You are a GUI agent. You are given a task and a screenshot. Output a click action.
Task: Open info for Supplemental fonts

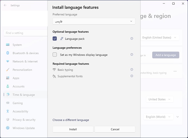pos(132,76)
